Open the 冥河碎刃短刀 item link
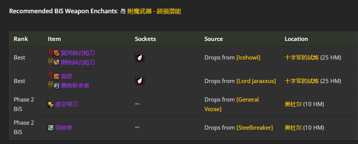Screen dimensions: 358x144 [78, 53]
